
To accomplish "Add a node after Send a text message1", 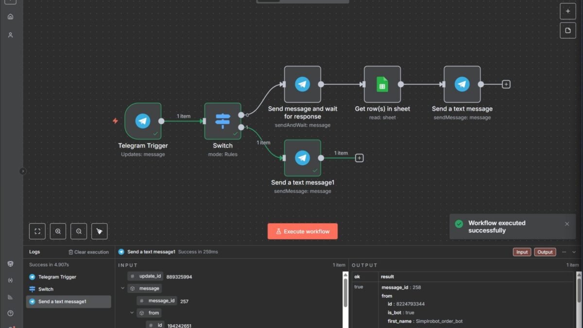I will tap(359, 158).
